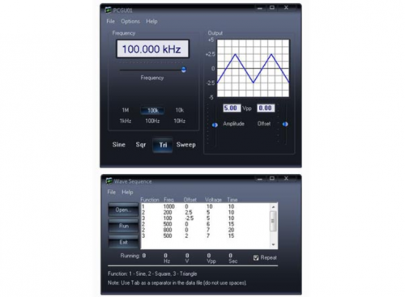This screenshot has height=297, width=405.
Task: Choose the 10Hz frequency range
Action: point(179,121)
